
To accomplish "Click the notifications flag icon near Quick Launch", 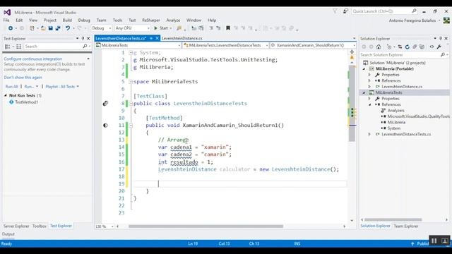I will tap(335, 11).
